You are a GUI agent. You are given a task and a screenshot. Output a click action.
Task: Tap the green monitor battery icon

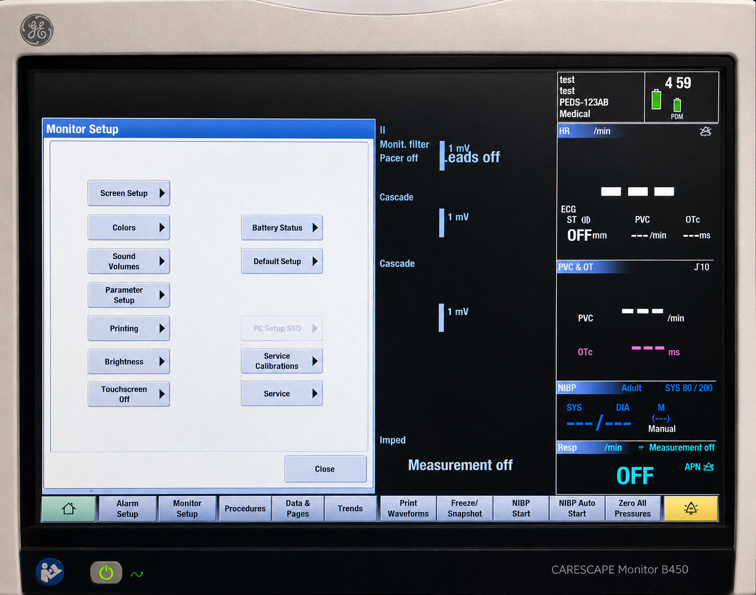(656, 100)
